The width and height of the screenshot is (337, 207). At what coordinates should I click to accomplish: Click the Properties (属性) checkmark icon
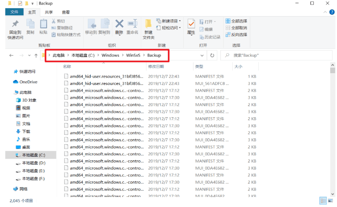[x=191, y=24]
